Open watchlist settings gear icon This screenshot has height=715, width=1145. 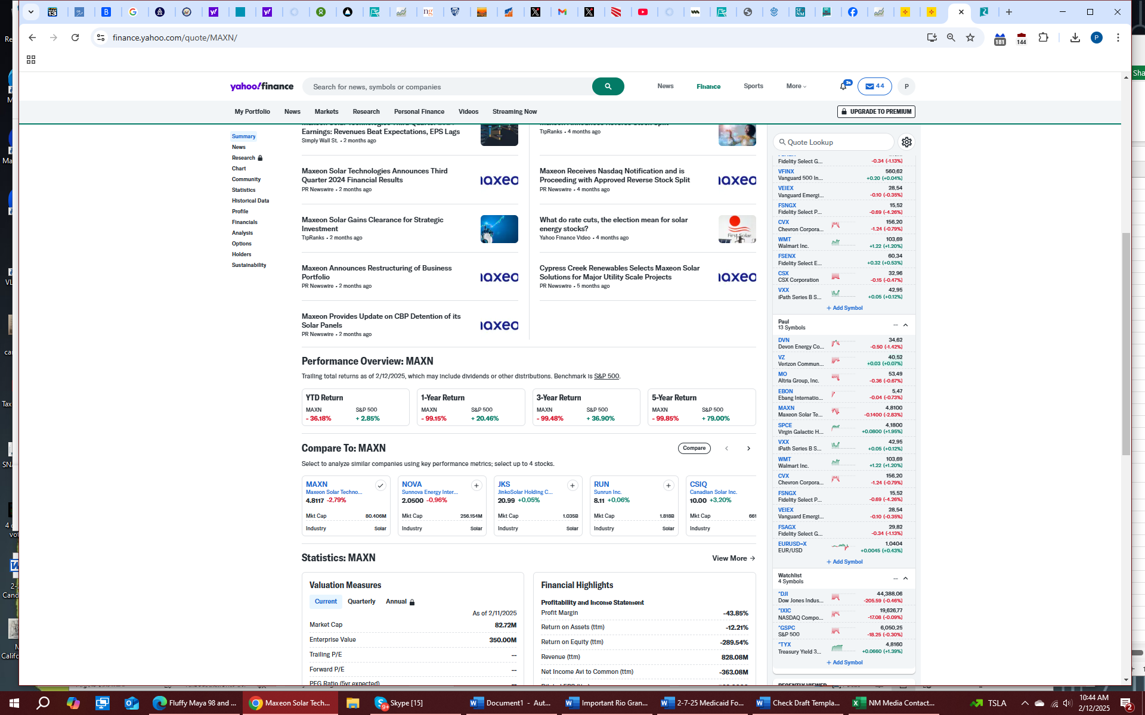(x=906, y=142)
